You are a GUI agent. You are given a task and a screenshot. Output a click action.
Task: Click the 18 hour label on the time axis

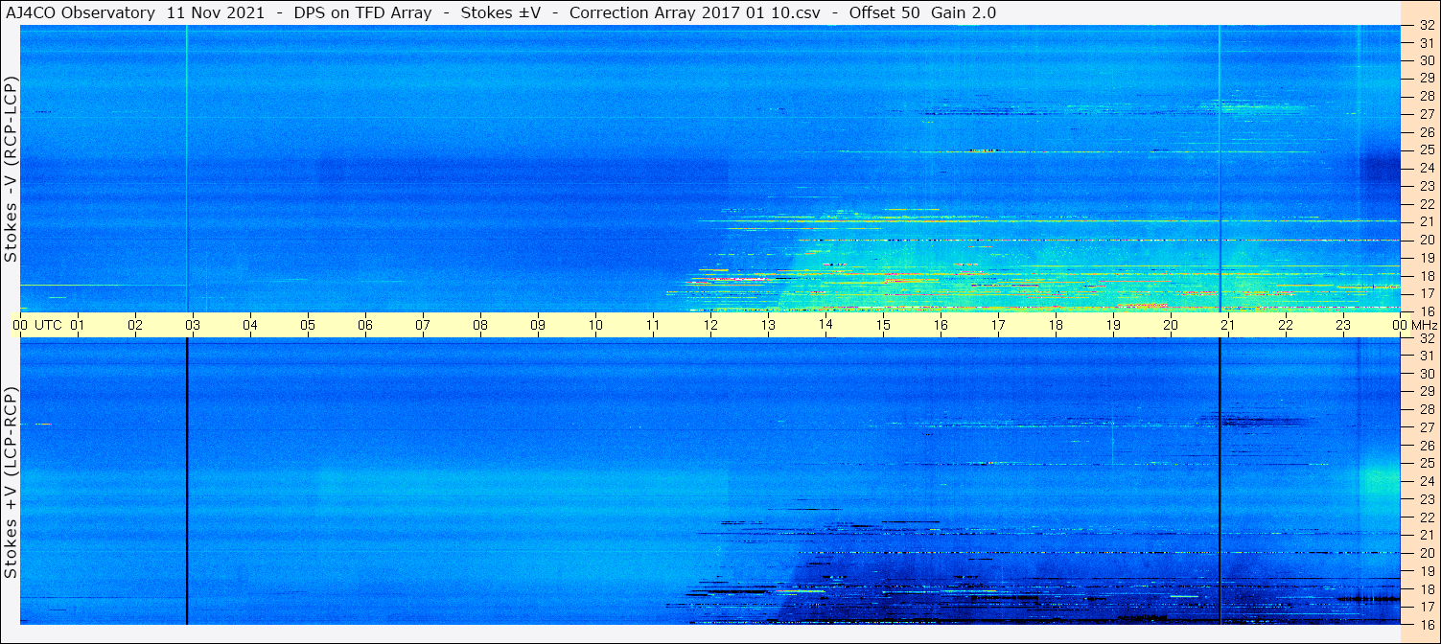point(1056,325)
